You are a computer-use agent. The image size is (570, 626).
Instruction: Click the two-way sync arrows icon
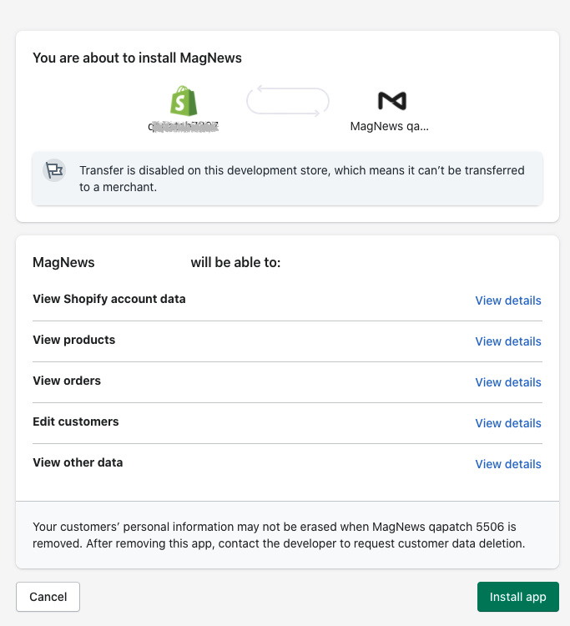[287, 101]
